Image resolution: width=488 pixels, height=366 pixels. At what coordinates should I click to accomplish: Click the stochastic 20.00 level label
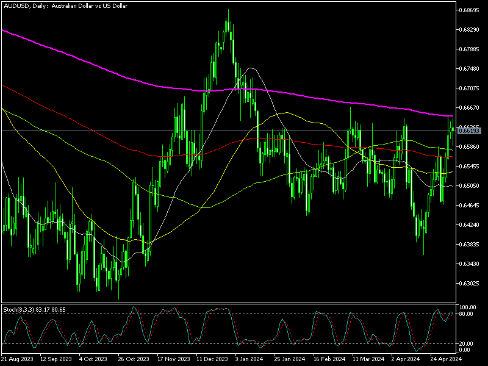[467, 343]
